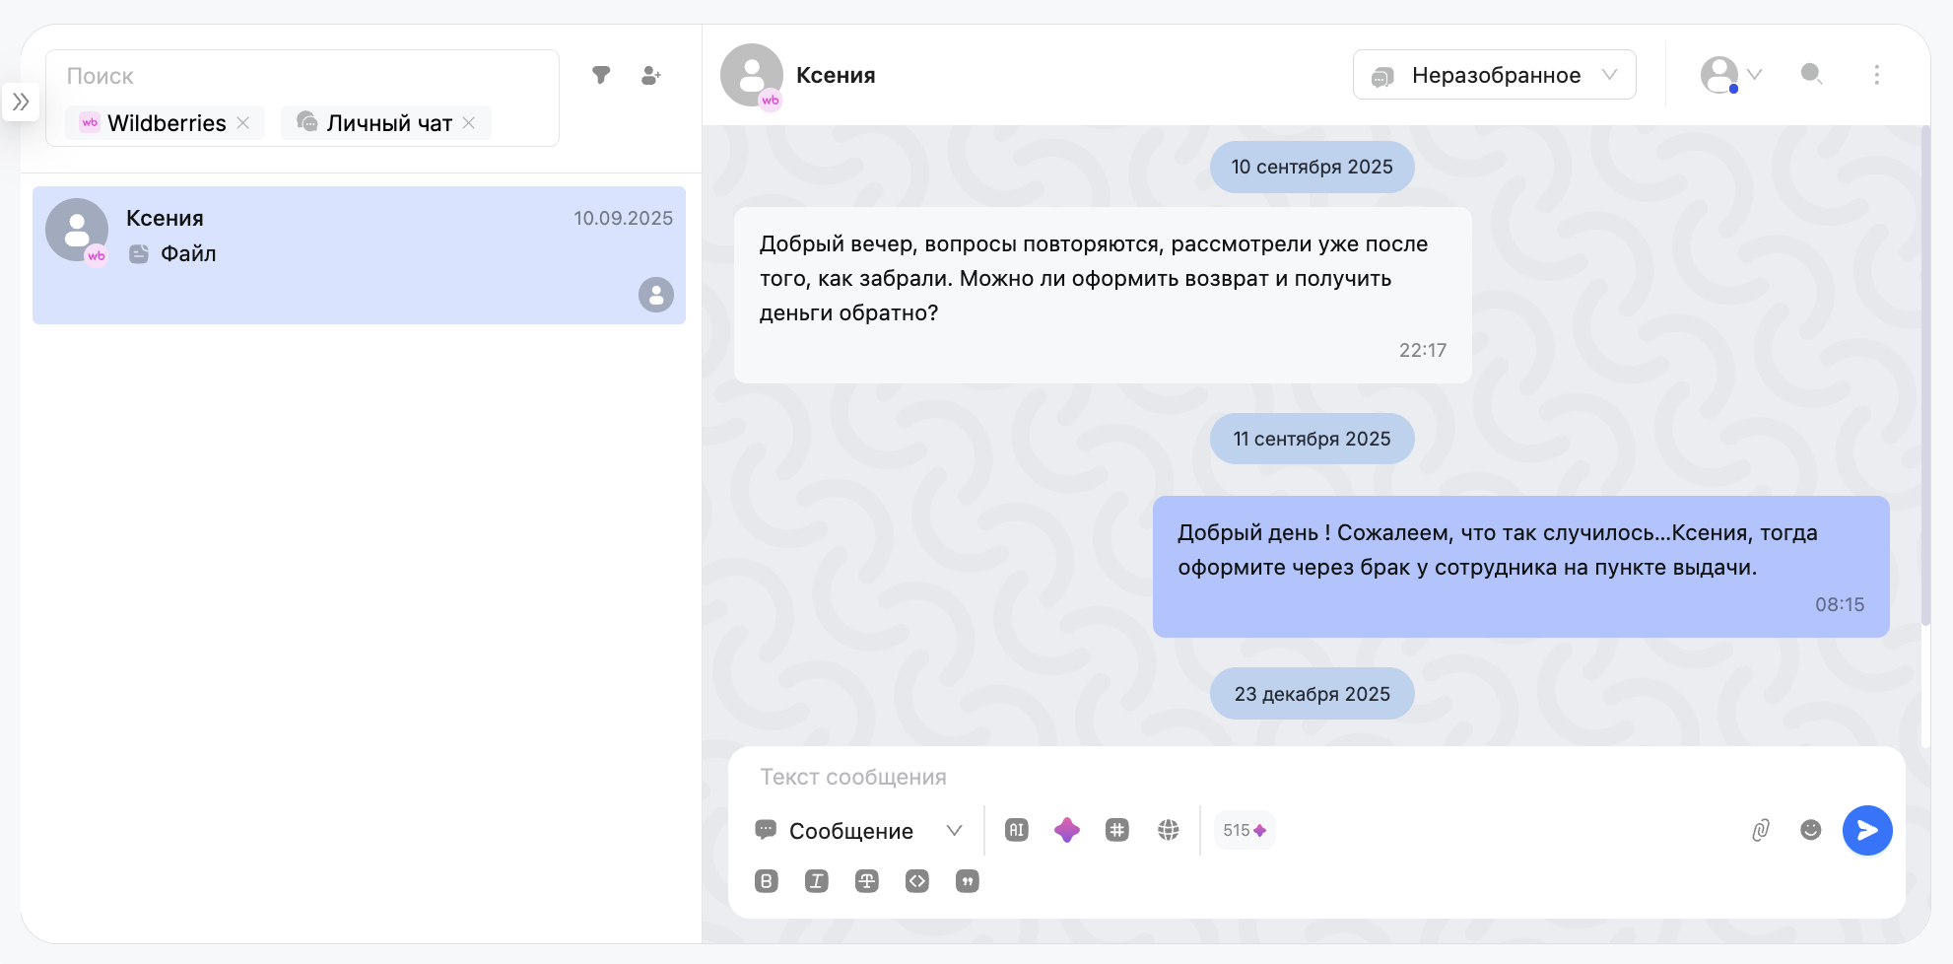Click the purple diamond AI icon
The image size is (1953, 964).
click(x=1066, y=830)
